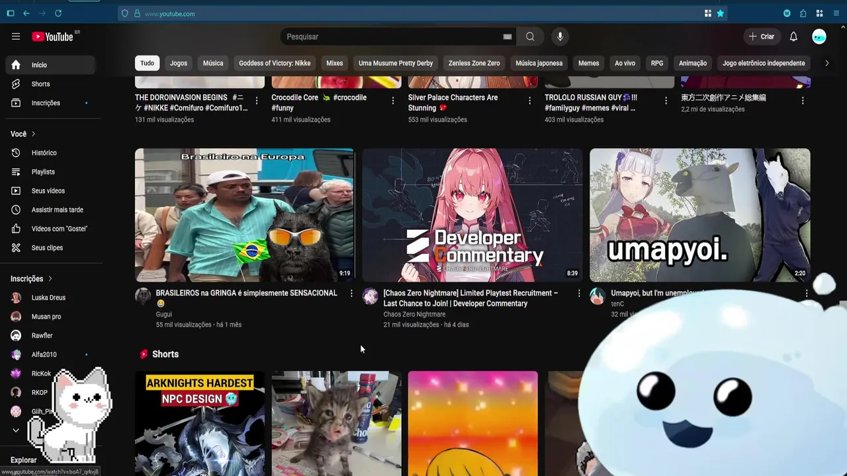Click the bookmark star in address bar
The width and height of the screenshot is (847, 476).
(720, 13)
